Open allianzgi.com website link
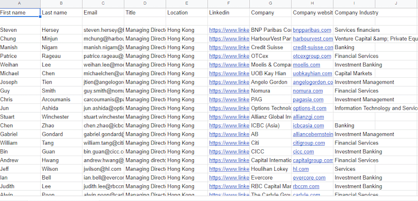The width and height of the screenshot is (418, 201). 308,117
